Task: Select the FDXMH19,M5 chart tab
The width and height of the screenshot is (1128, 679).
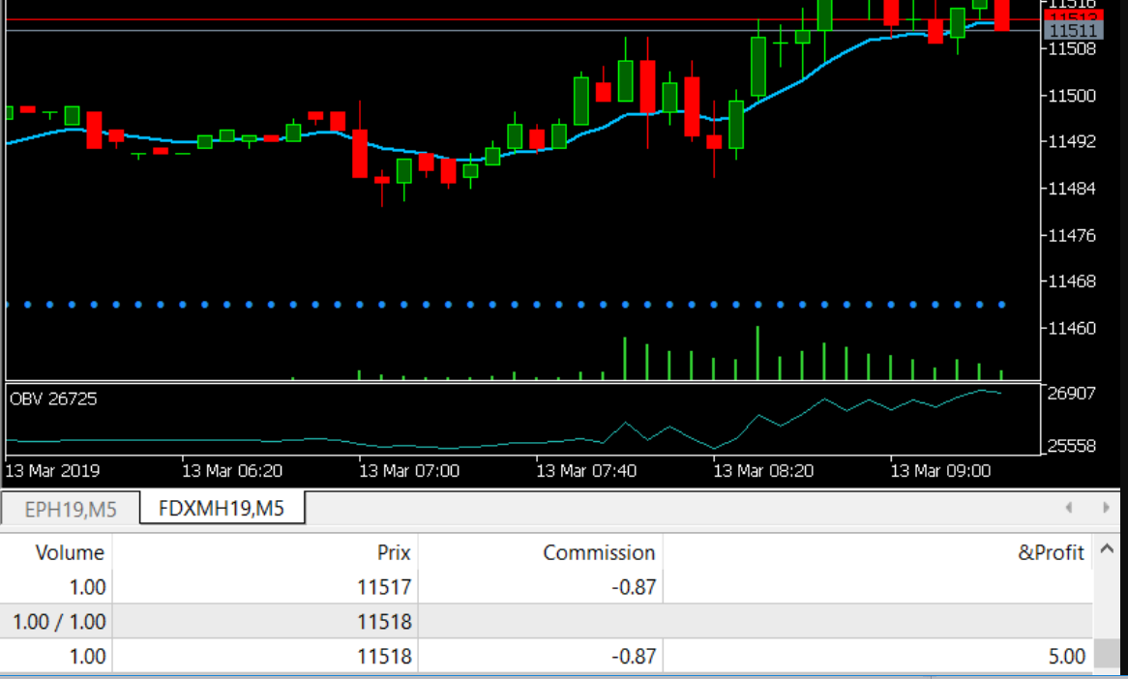Action: pos(222,508)
